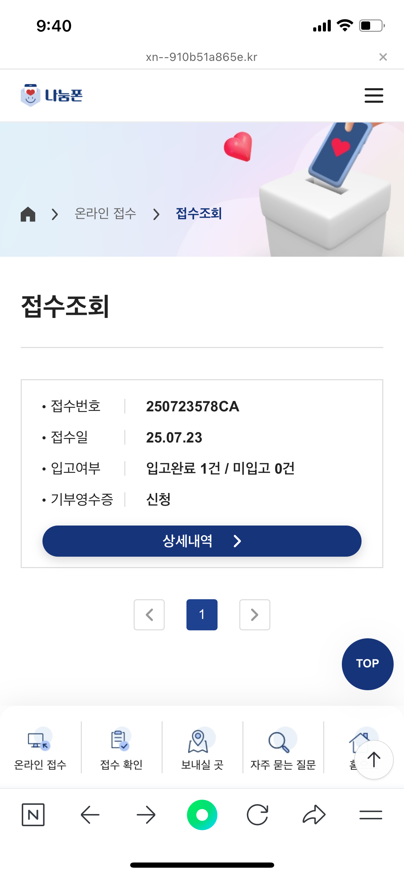This screenshot has height=876, width=404.
Task: Open 자주 묻는 질문 FAQ item
Action: [283, 749]
